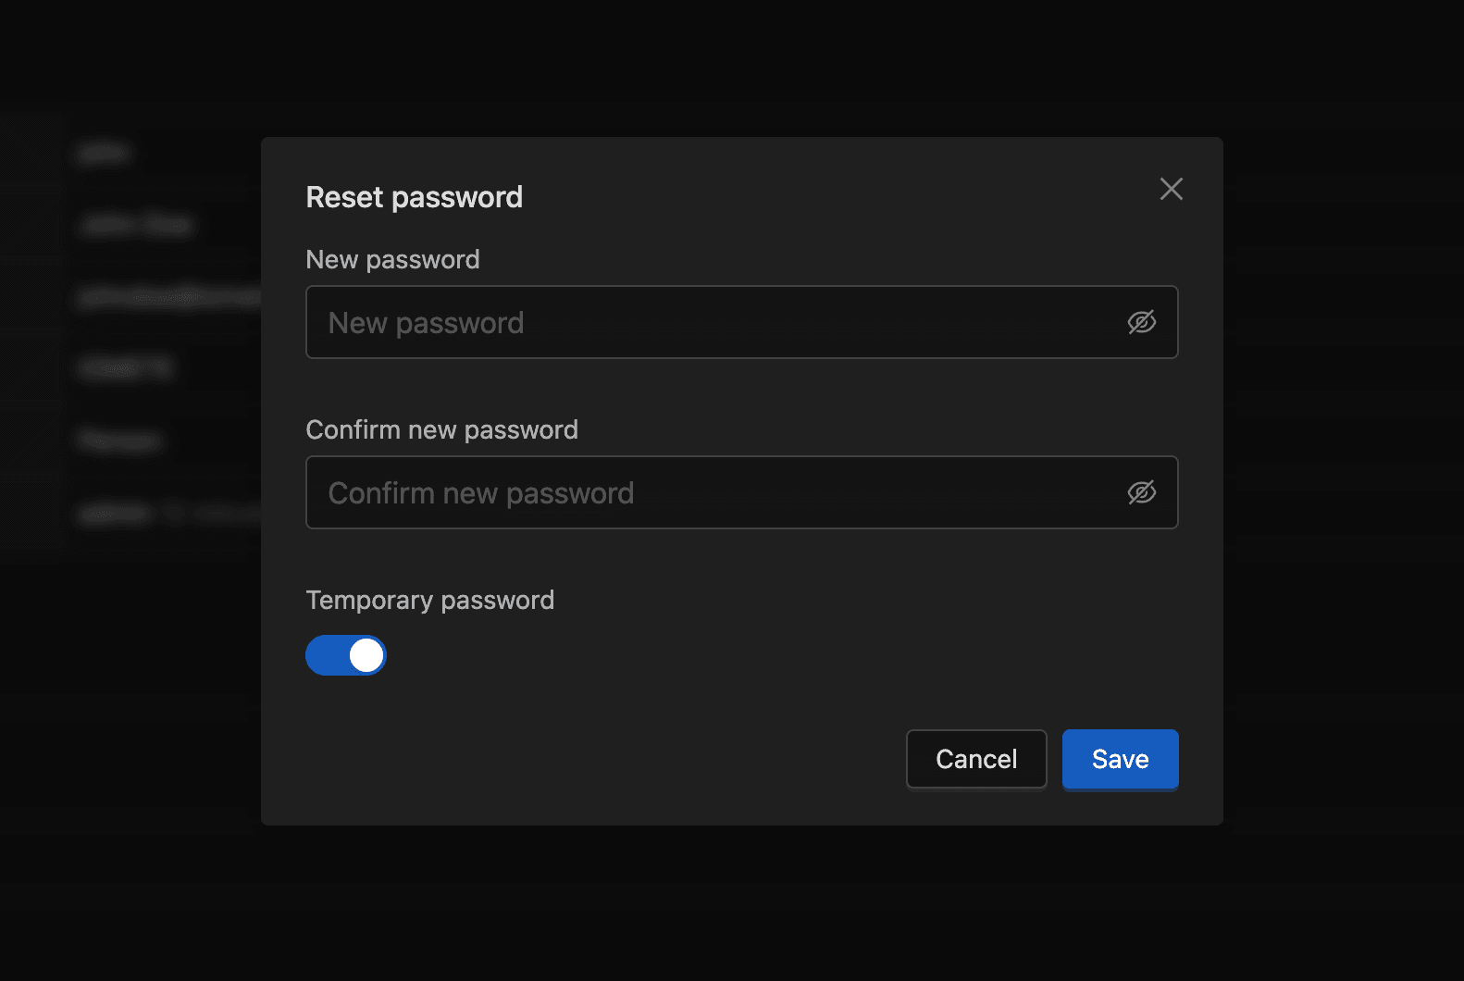The image size is (1464, 981).
Task: Click into Confirm new password field
Action: [x=713, y=492]
